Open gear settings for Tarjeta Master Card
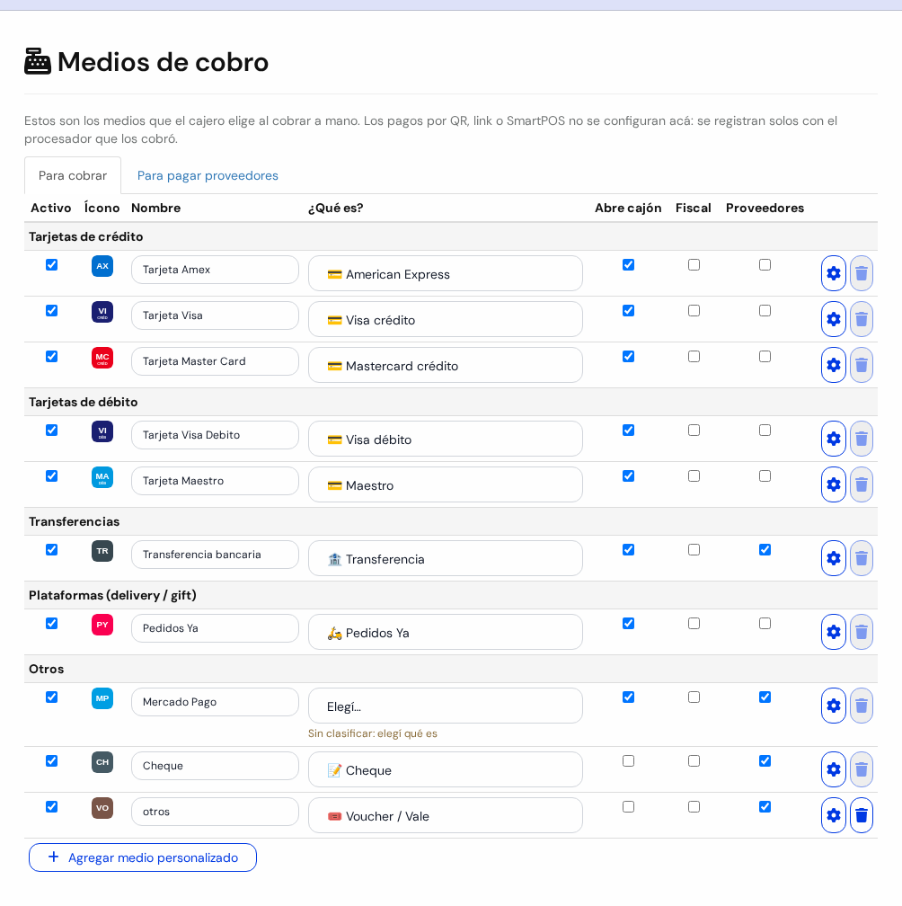Screen dimensions: 902x906 (834, 365)
